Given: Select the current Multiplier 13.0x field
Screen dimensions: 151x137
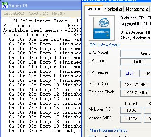Looking at the screenshot, I should (131, 110).
